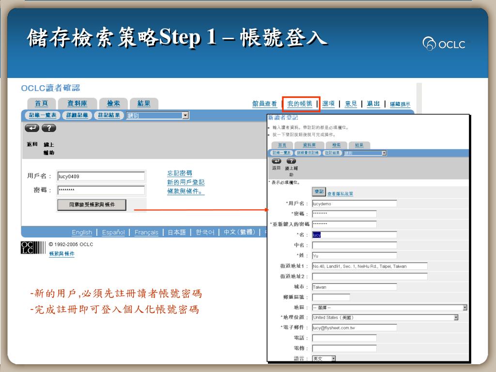This screenshot has width=496, height=372.
Task: Click help question mark icon in registration panel
Action: (291, 161)
